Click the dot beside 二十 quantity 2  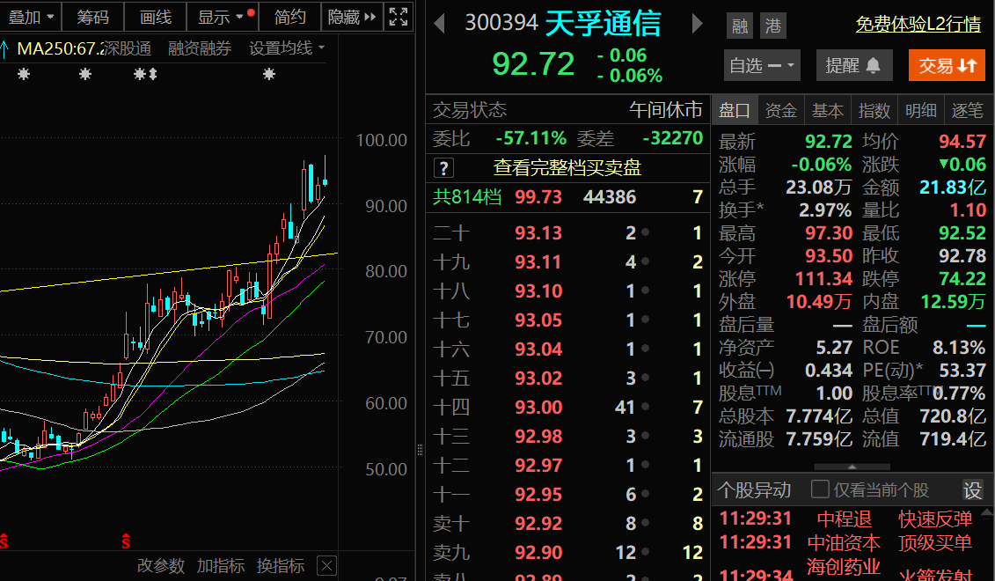coord(646,232)
